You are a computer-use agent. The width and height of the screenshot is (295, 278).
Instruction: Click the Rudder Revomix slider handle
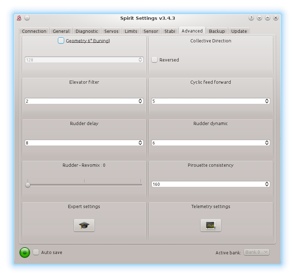click(28, 184)
